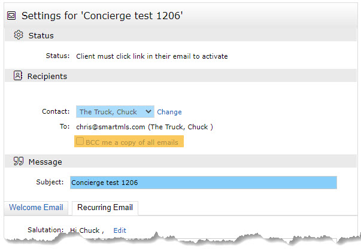The height and width of the screenshot is (249, 361).
Task: Click the quotation marks icon by Message
Action: 19,161
